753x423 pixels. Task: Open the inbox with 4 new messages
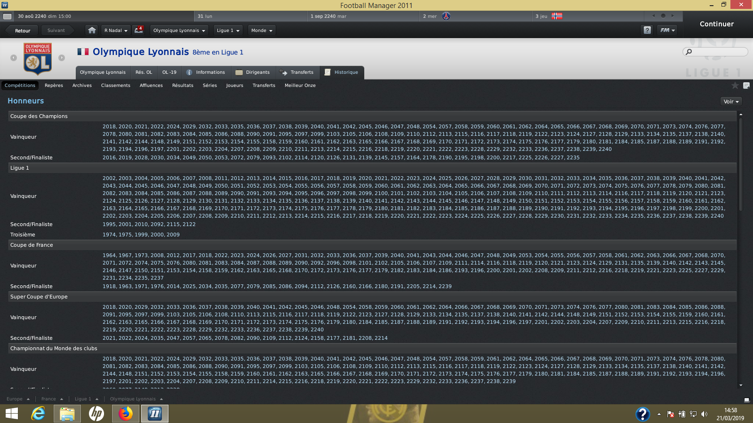(138, 30)
